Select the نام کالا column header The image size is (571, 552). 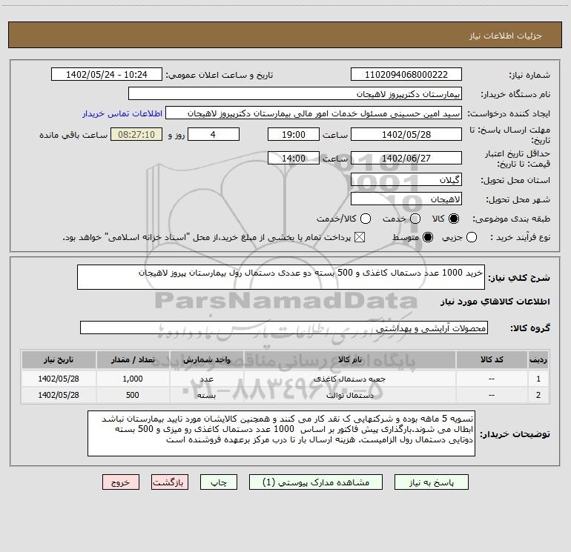click(x=349, y=360)
